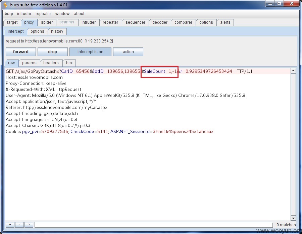This screenshot has width=302, height=234.
Task: Open the repeater menu in menu bar
Action: 43,14
